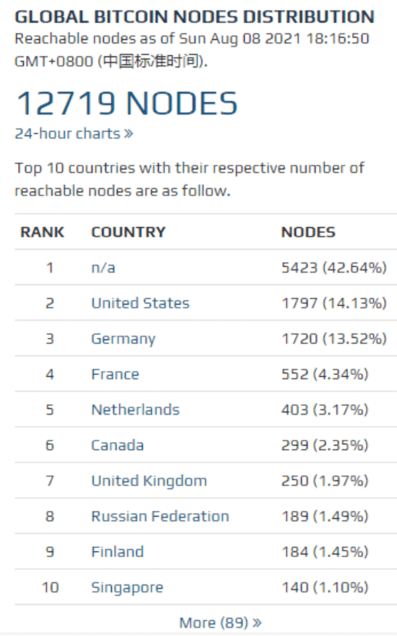Open the 24-hour charts link

coord(73,133)
